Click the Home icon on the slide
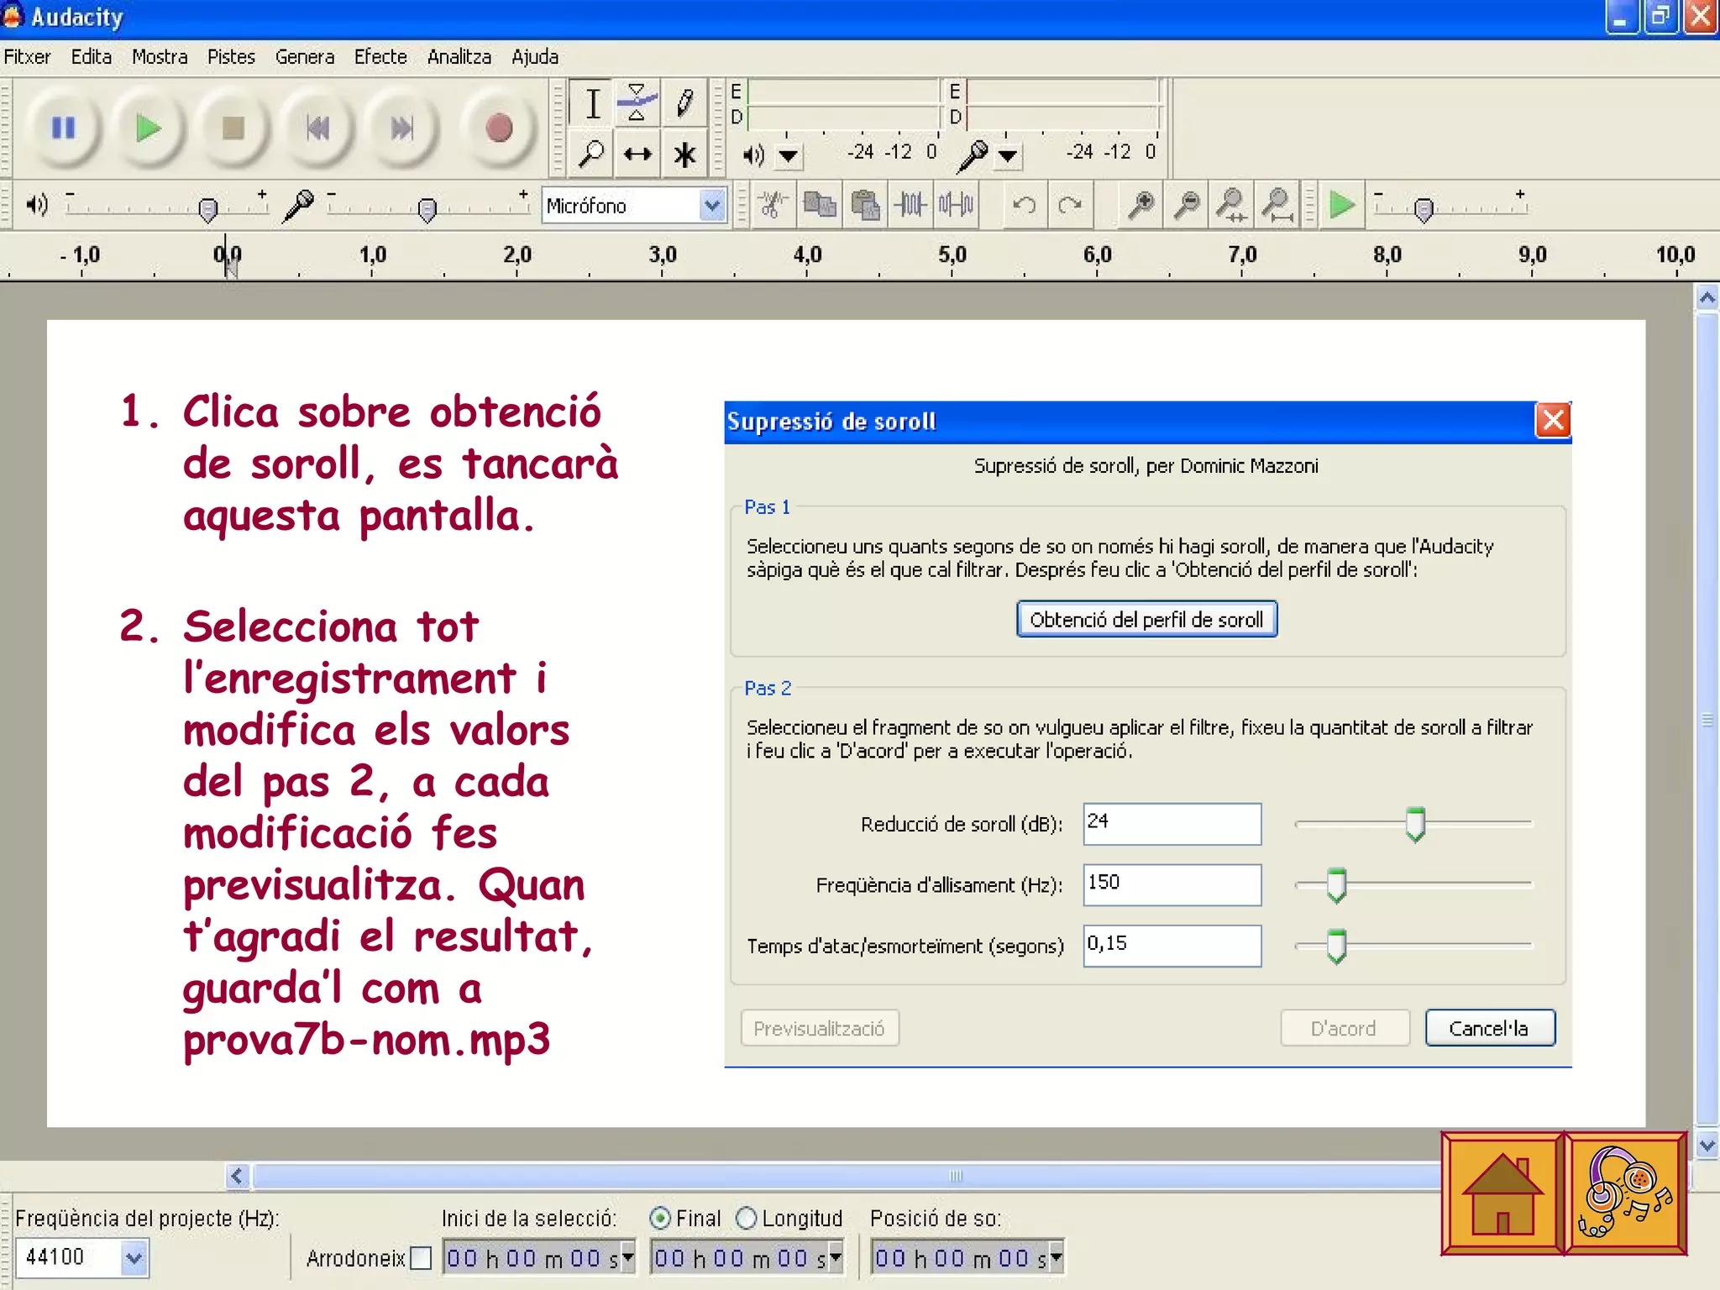Image resolution: width=1720 pixels, height=1290 pixels. pyautogui.click(x=1502, y=1193)
